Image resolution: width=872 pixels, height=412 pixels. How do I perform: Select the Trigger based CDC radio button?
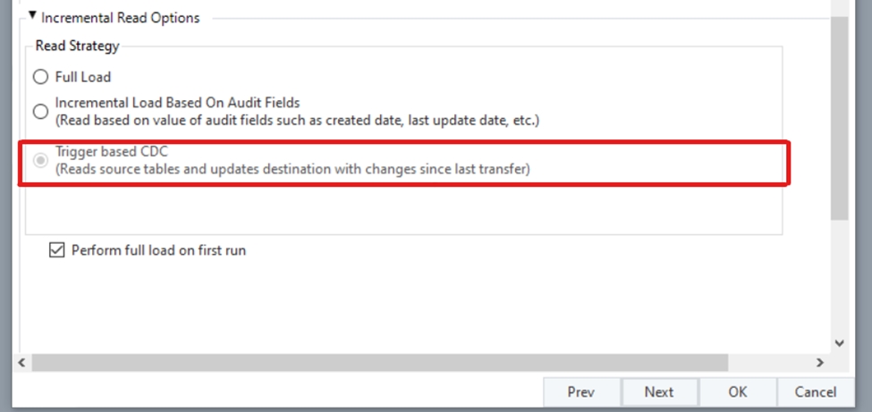click(x=40, y=161)
